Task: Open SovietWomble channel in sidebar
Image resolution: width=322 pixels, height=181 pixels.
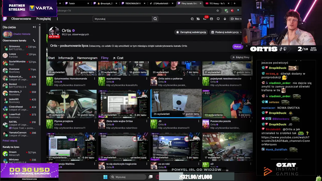Action: [x=20, y=63]
